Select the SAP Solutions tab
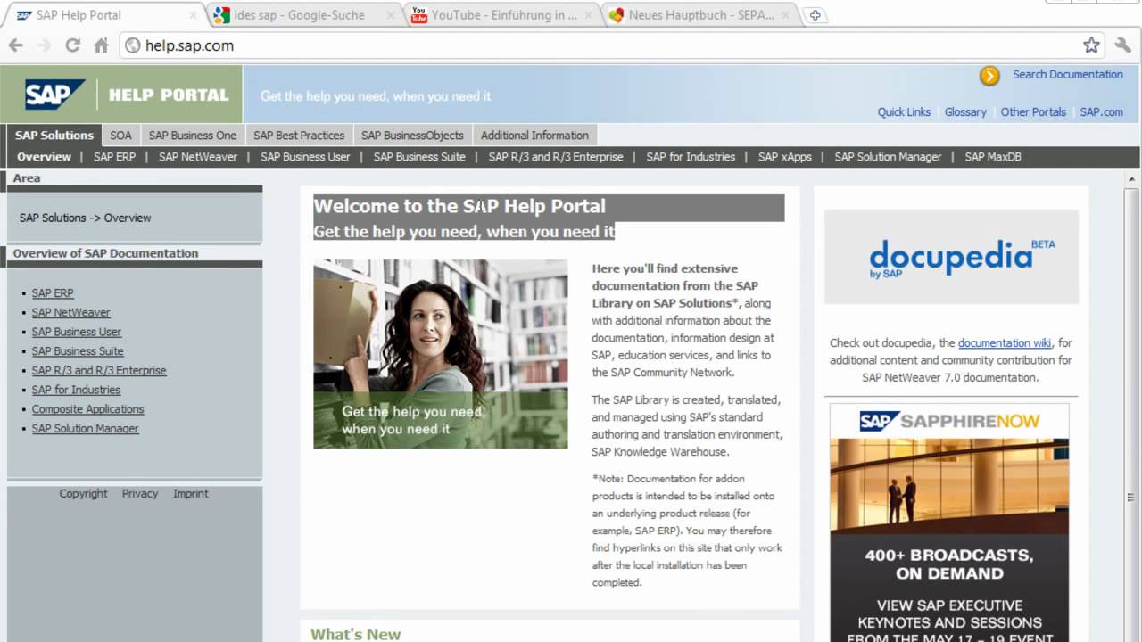 coord(54,136)
